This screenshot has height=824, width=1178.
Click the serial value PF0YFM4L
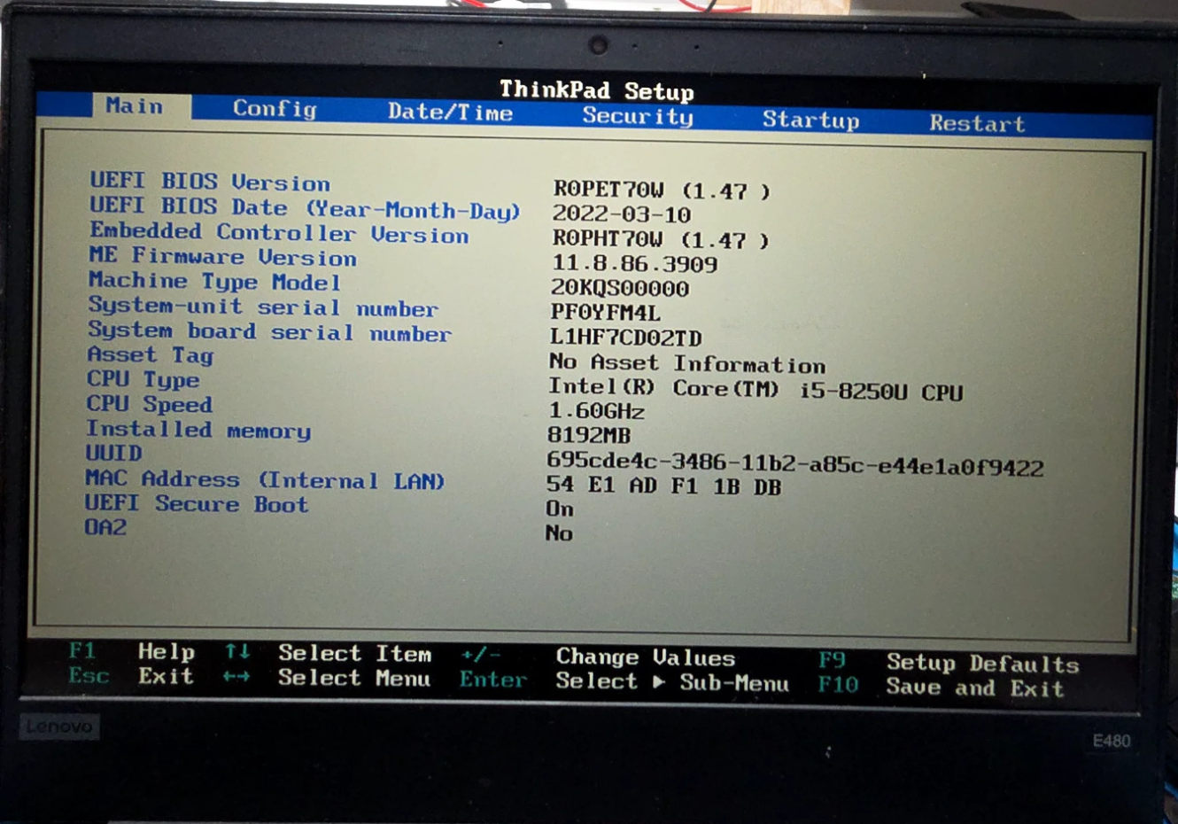click(x=606, y=313)
